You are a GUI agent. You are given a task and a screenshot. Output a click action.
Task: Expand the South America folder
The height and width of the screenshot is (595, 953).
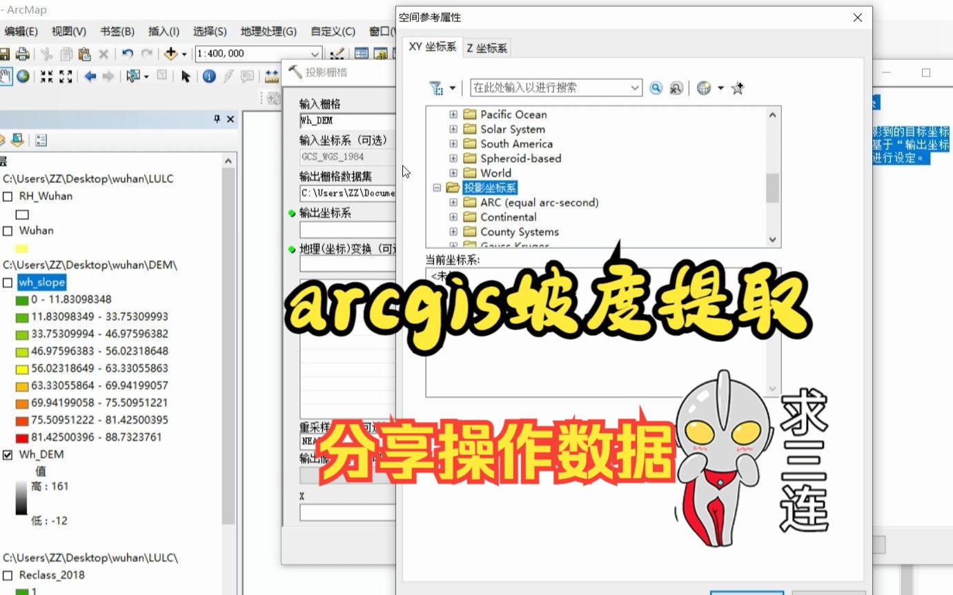[453, 143]
